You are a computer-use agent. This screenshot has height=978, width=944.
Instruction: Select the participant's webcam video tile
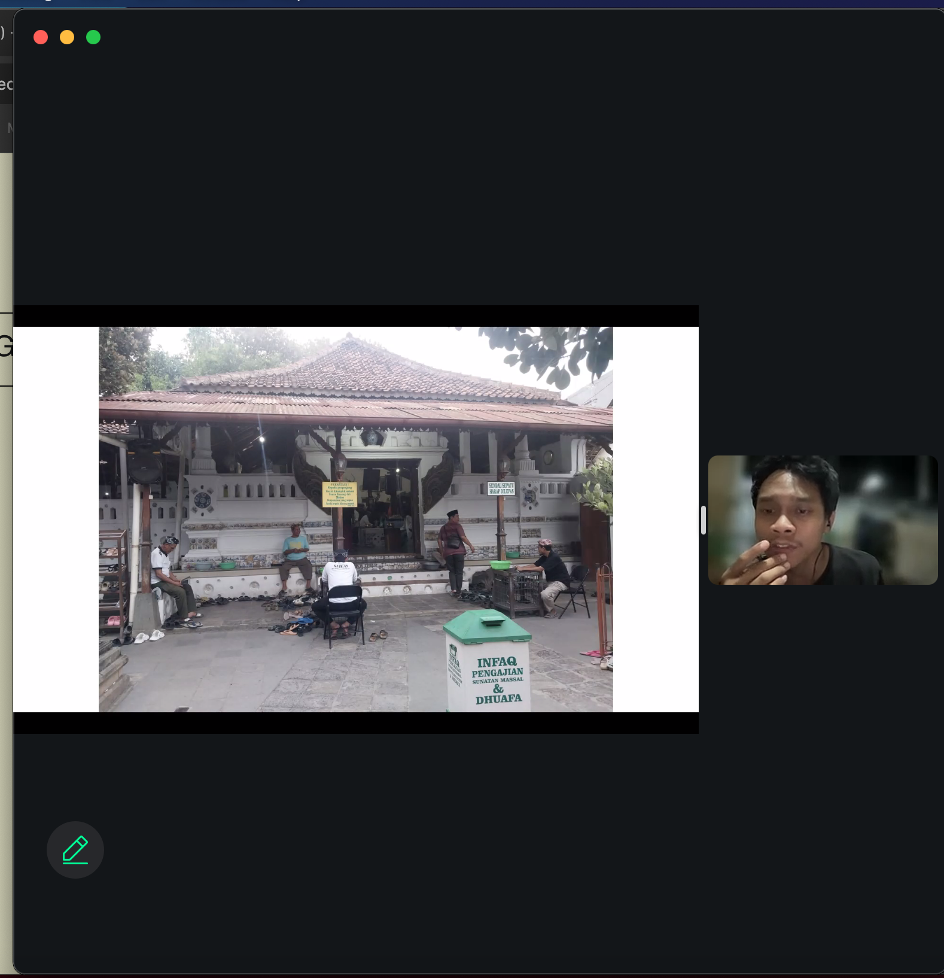[x=823, y=520]
